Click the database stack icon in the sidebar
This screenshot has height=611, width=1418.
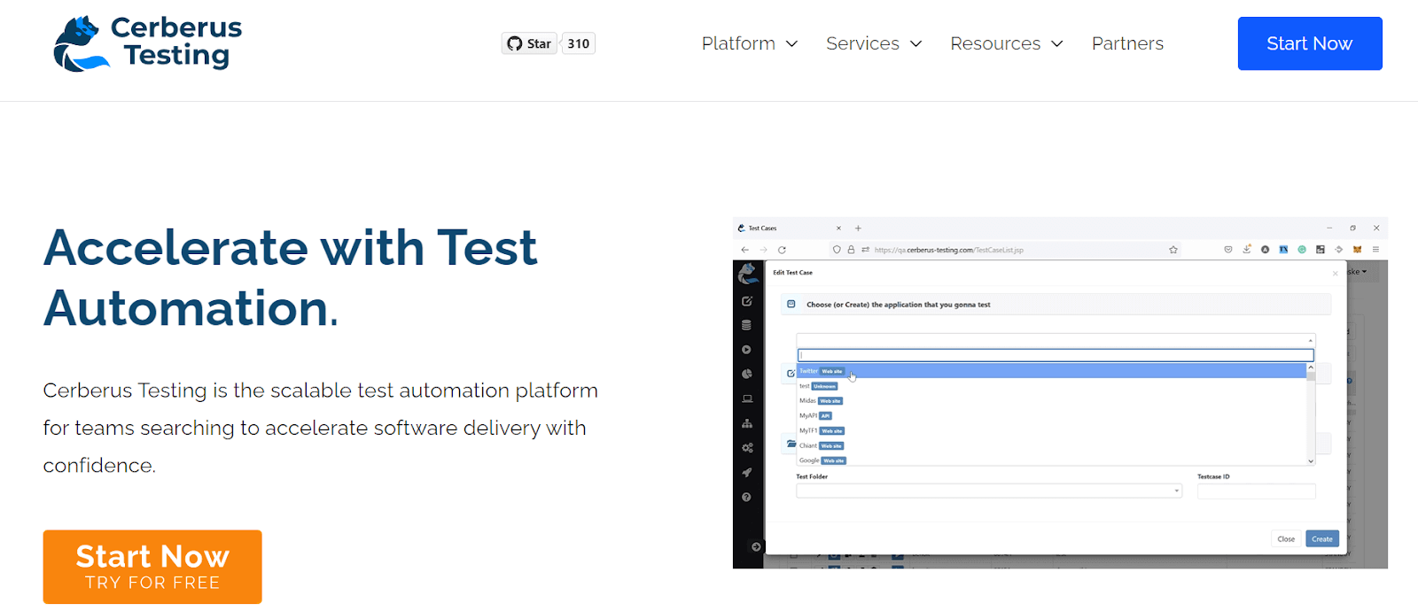click(x=747, y=325)
